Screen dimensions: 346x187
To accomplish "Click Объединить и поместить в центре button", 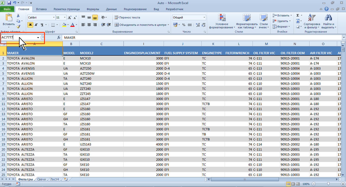I will tap(140, 25).
